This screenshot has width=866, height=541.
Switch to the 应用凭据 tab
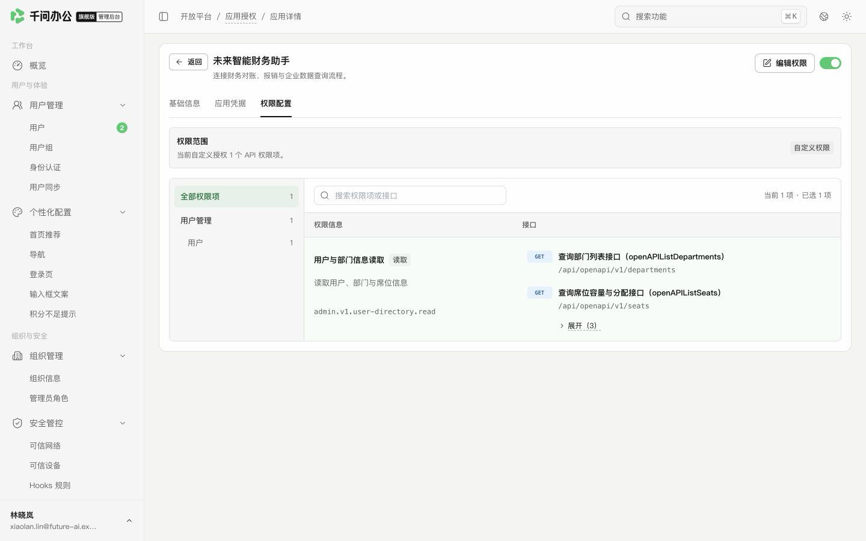point(230,103)
